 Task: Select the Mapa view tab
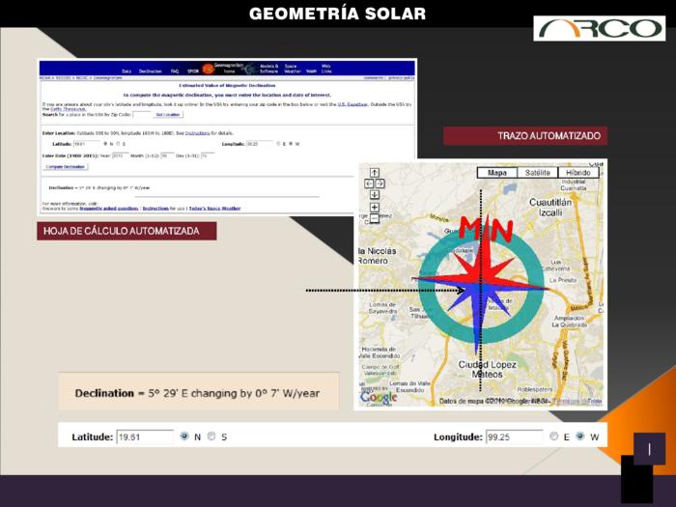(x=496, y=173)
